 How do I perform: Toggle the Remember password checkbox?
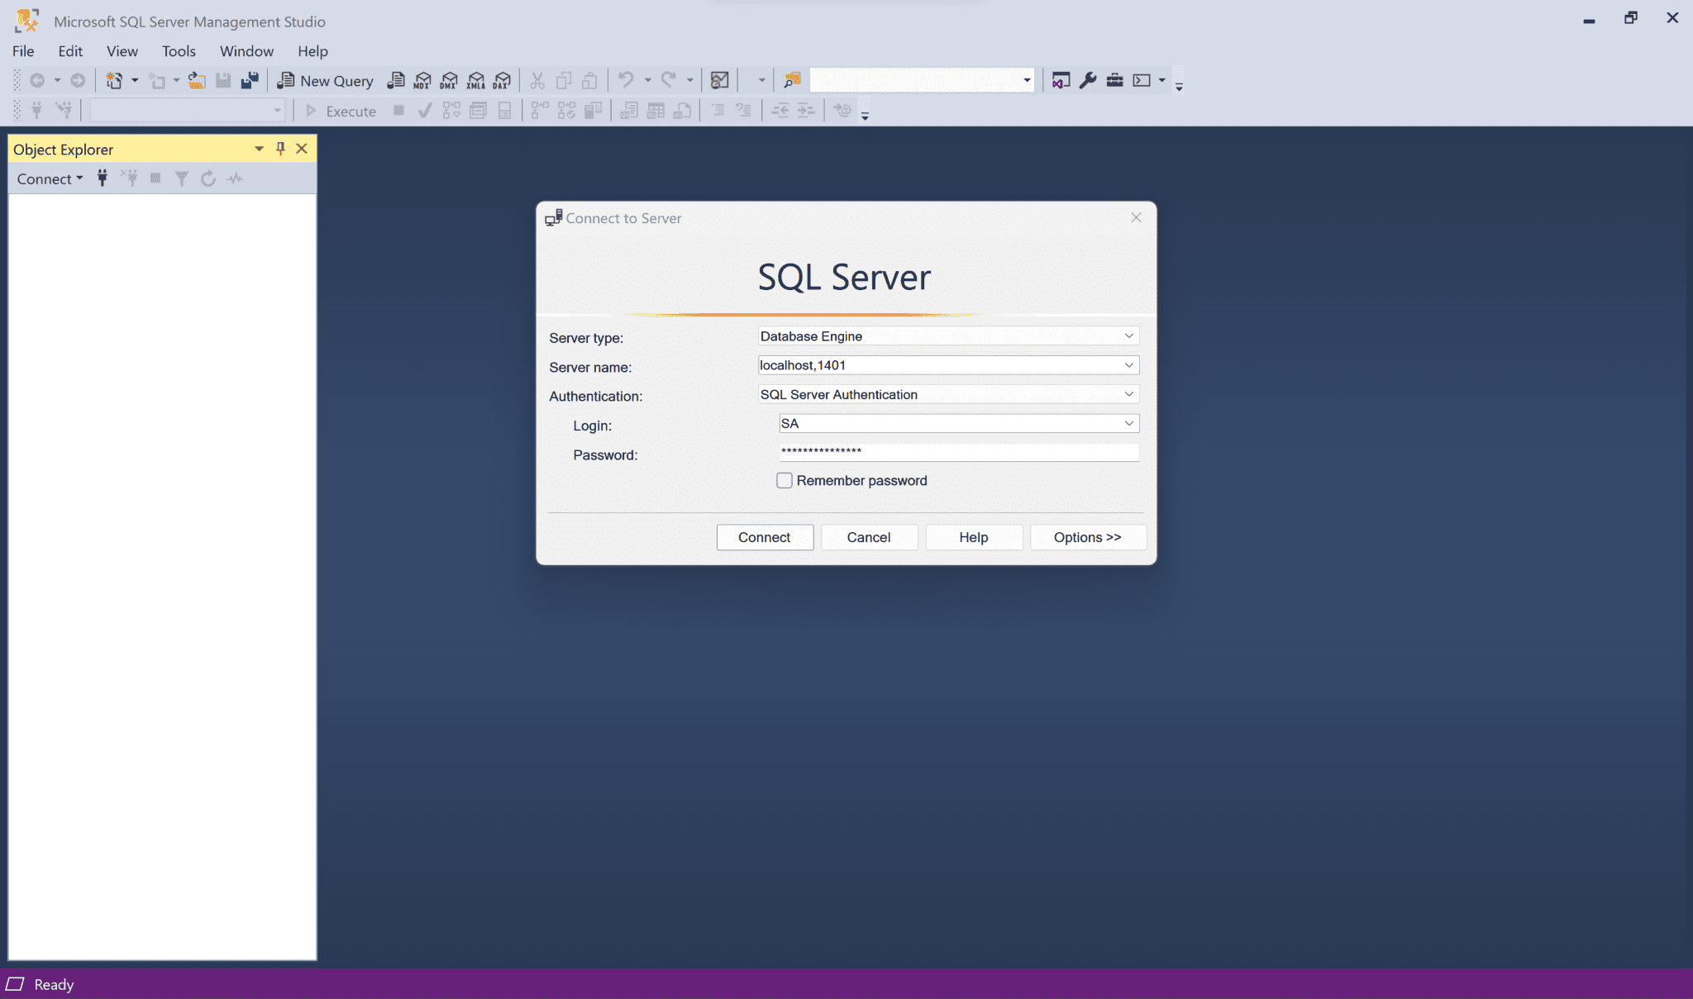tap(784, 480)
